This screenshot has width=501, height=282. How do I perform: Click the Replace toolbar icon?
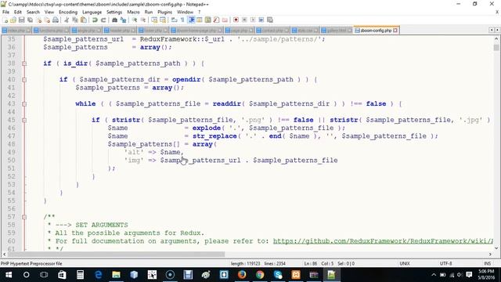click(x=123, y=20)
